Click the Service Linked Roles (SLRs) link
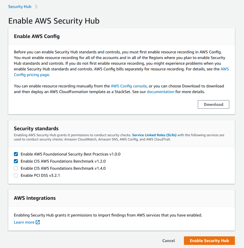 (x=154, y=135)
